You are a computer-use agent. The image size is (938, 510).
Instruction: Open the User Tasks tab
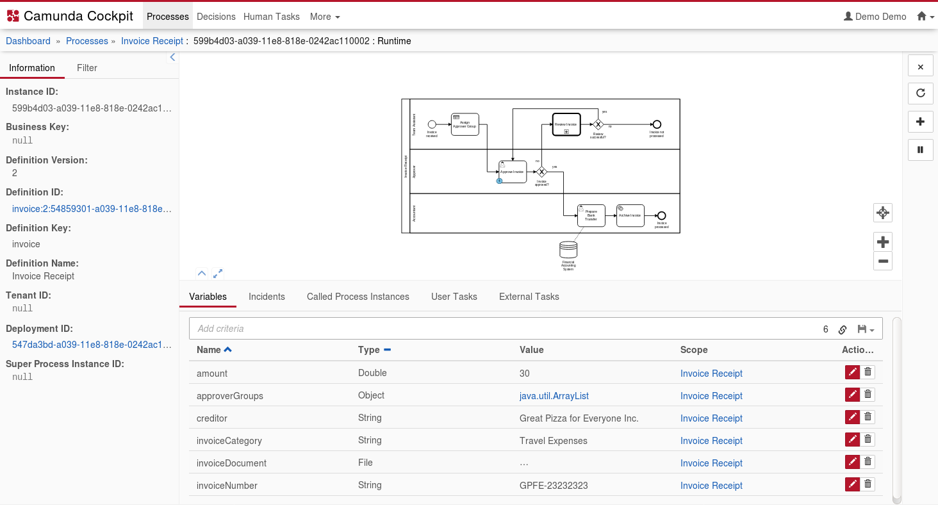(454, 297)
